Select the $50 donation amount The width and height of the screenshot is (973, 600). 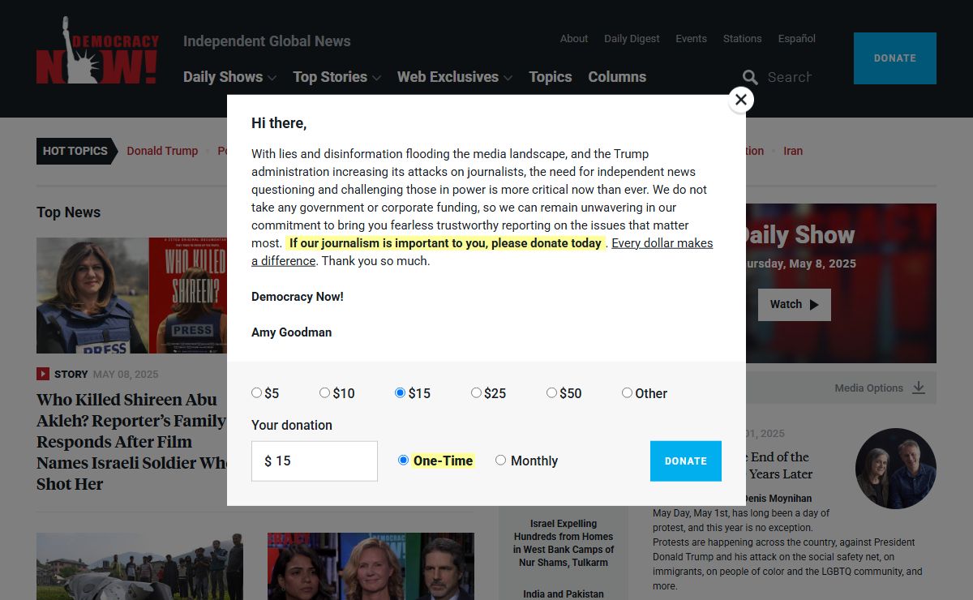click(551, 392)
